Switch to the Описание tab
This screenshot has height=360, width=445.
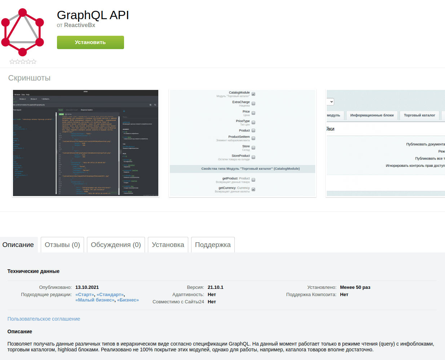(18, 245)
